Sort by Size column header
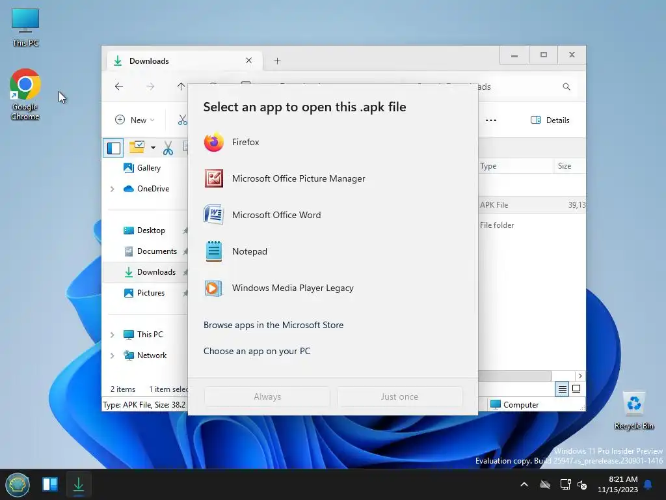This screenshot has width=666, height=500. (570, 166)
